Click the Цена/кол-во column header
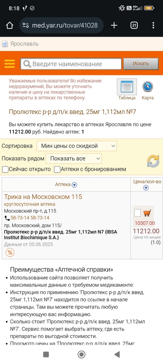Image resolution: width=163 pixels, height=364 pixels. pyautogui.click(x=147, y=182)
